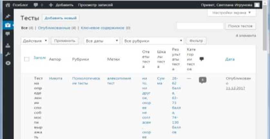This screenshot has width=270, height=139.
Task: Open the Posts pin icon in sidebar
Action: (x=8, y=16)
